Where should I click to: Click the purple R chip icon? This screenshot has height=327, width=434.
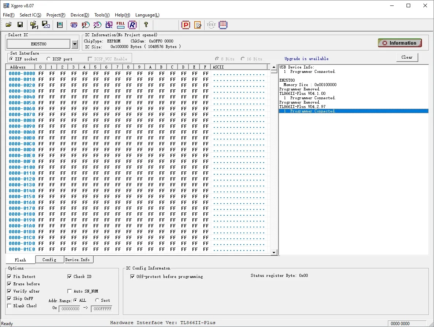[132, 25]
